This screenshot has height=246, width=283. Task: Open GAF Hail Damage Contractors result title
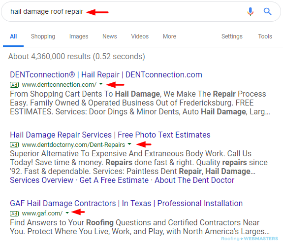click(126, 203)
